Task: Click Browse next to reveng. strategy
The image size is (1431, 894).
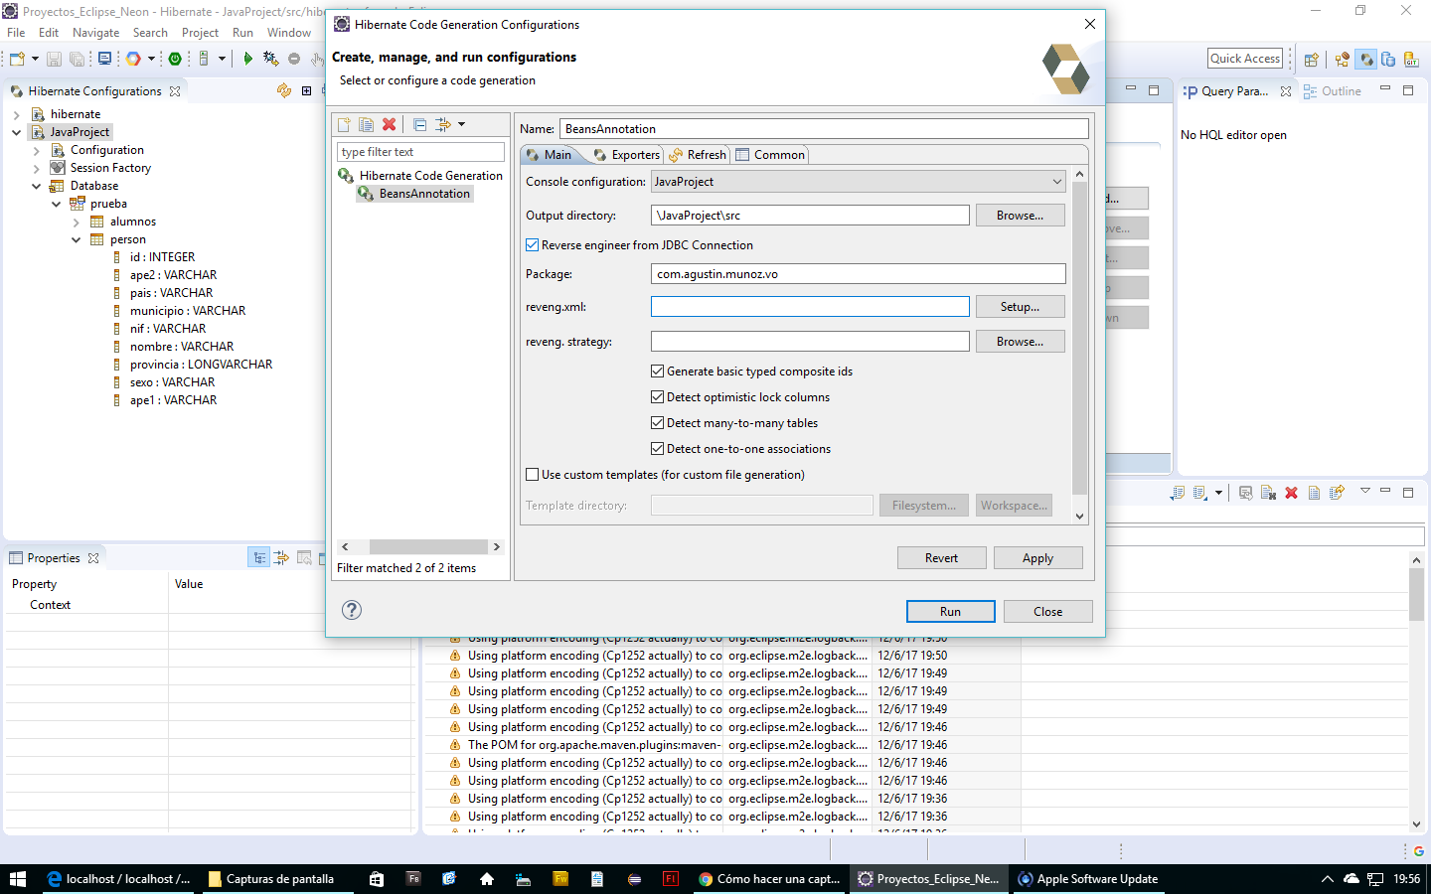Action: click(x=1020, y=342)
